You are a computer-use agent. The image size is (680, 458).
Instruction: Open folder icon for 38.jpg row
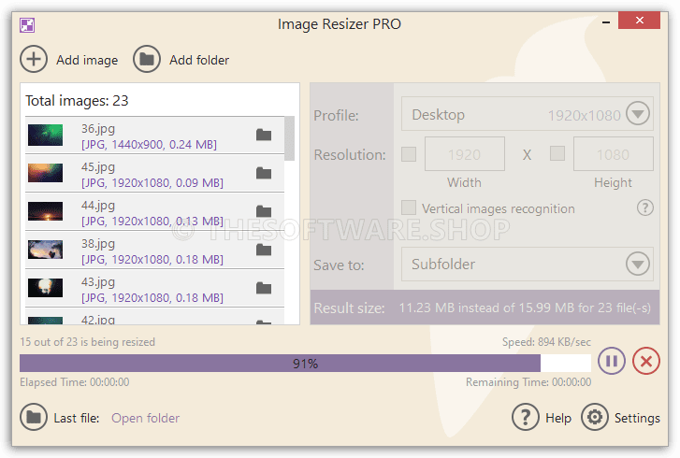[x=264, y=250]
